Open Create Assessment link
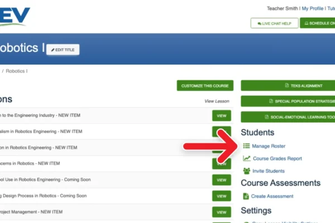The width and height of the screenshot is (335, 223). point(272,196)
